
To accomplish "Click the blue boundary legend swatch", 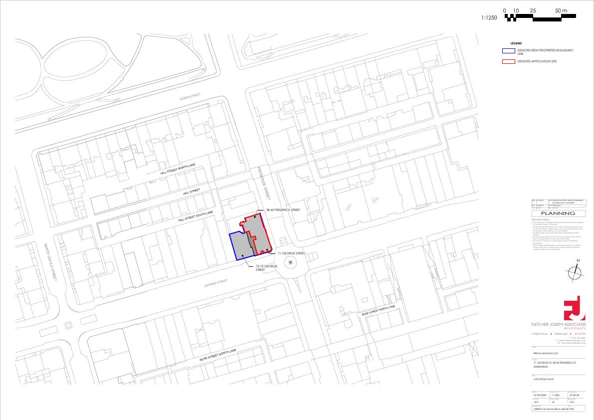I will (508, 51).
